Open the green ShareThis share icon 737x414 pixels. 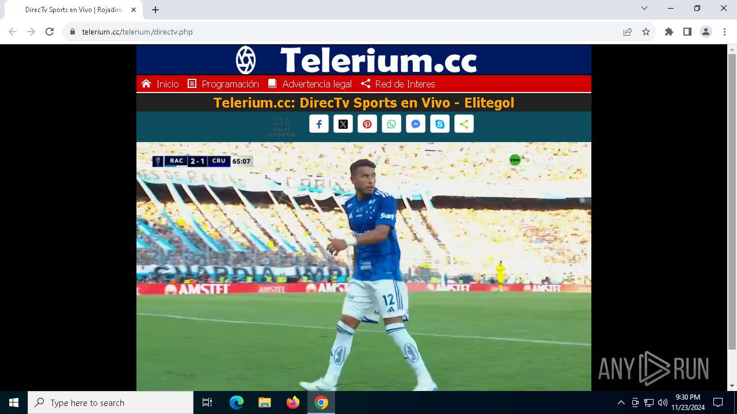click(x=464, y=124)
